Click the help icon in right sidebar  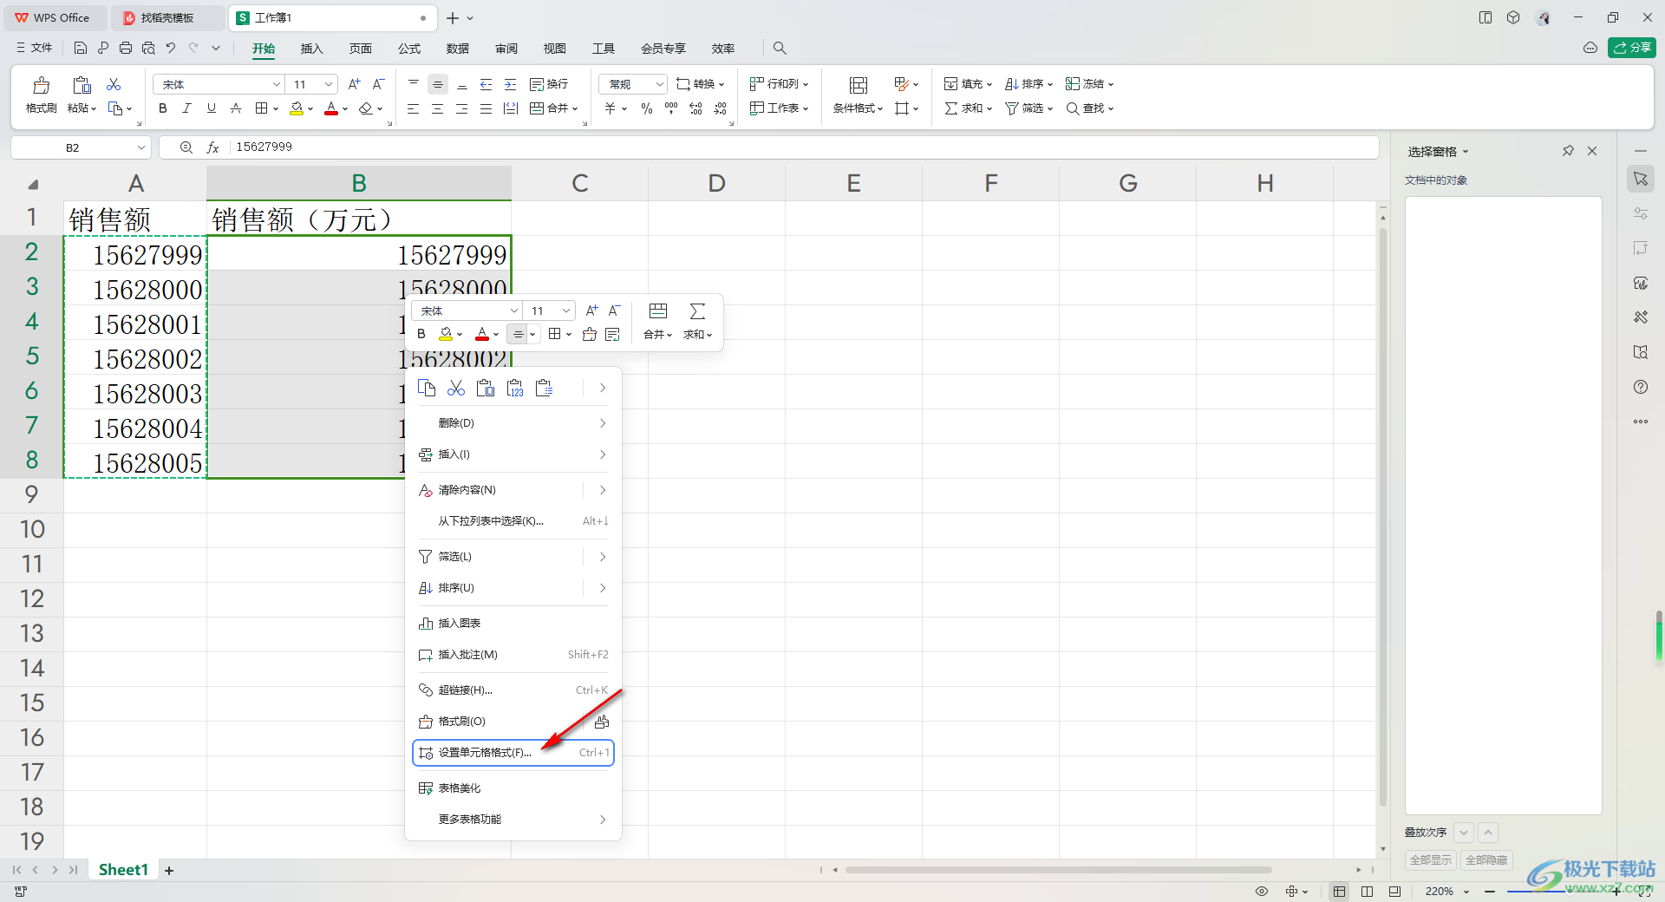tap(1641, 387)
